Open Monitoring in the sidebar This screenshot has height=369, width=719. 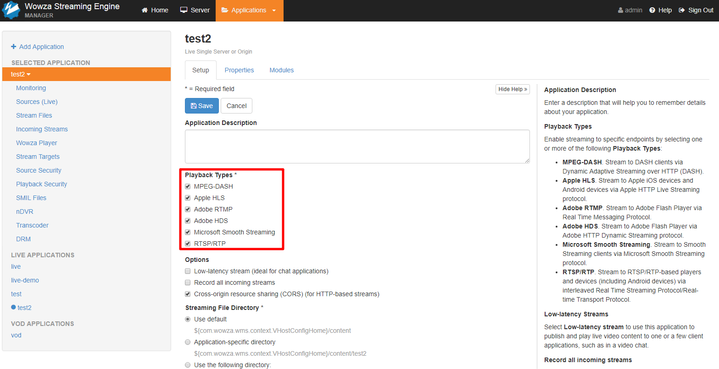pos(31,88)
